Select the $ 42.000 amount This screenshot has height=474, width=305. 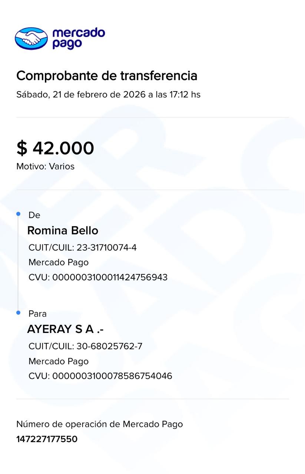pos(55,148)
